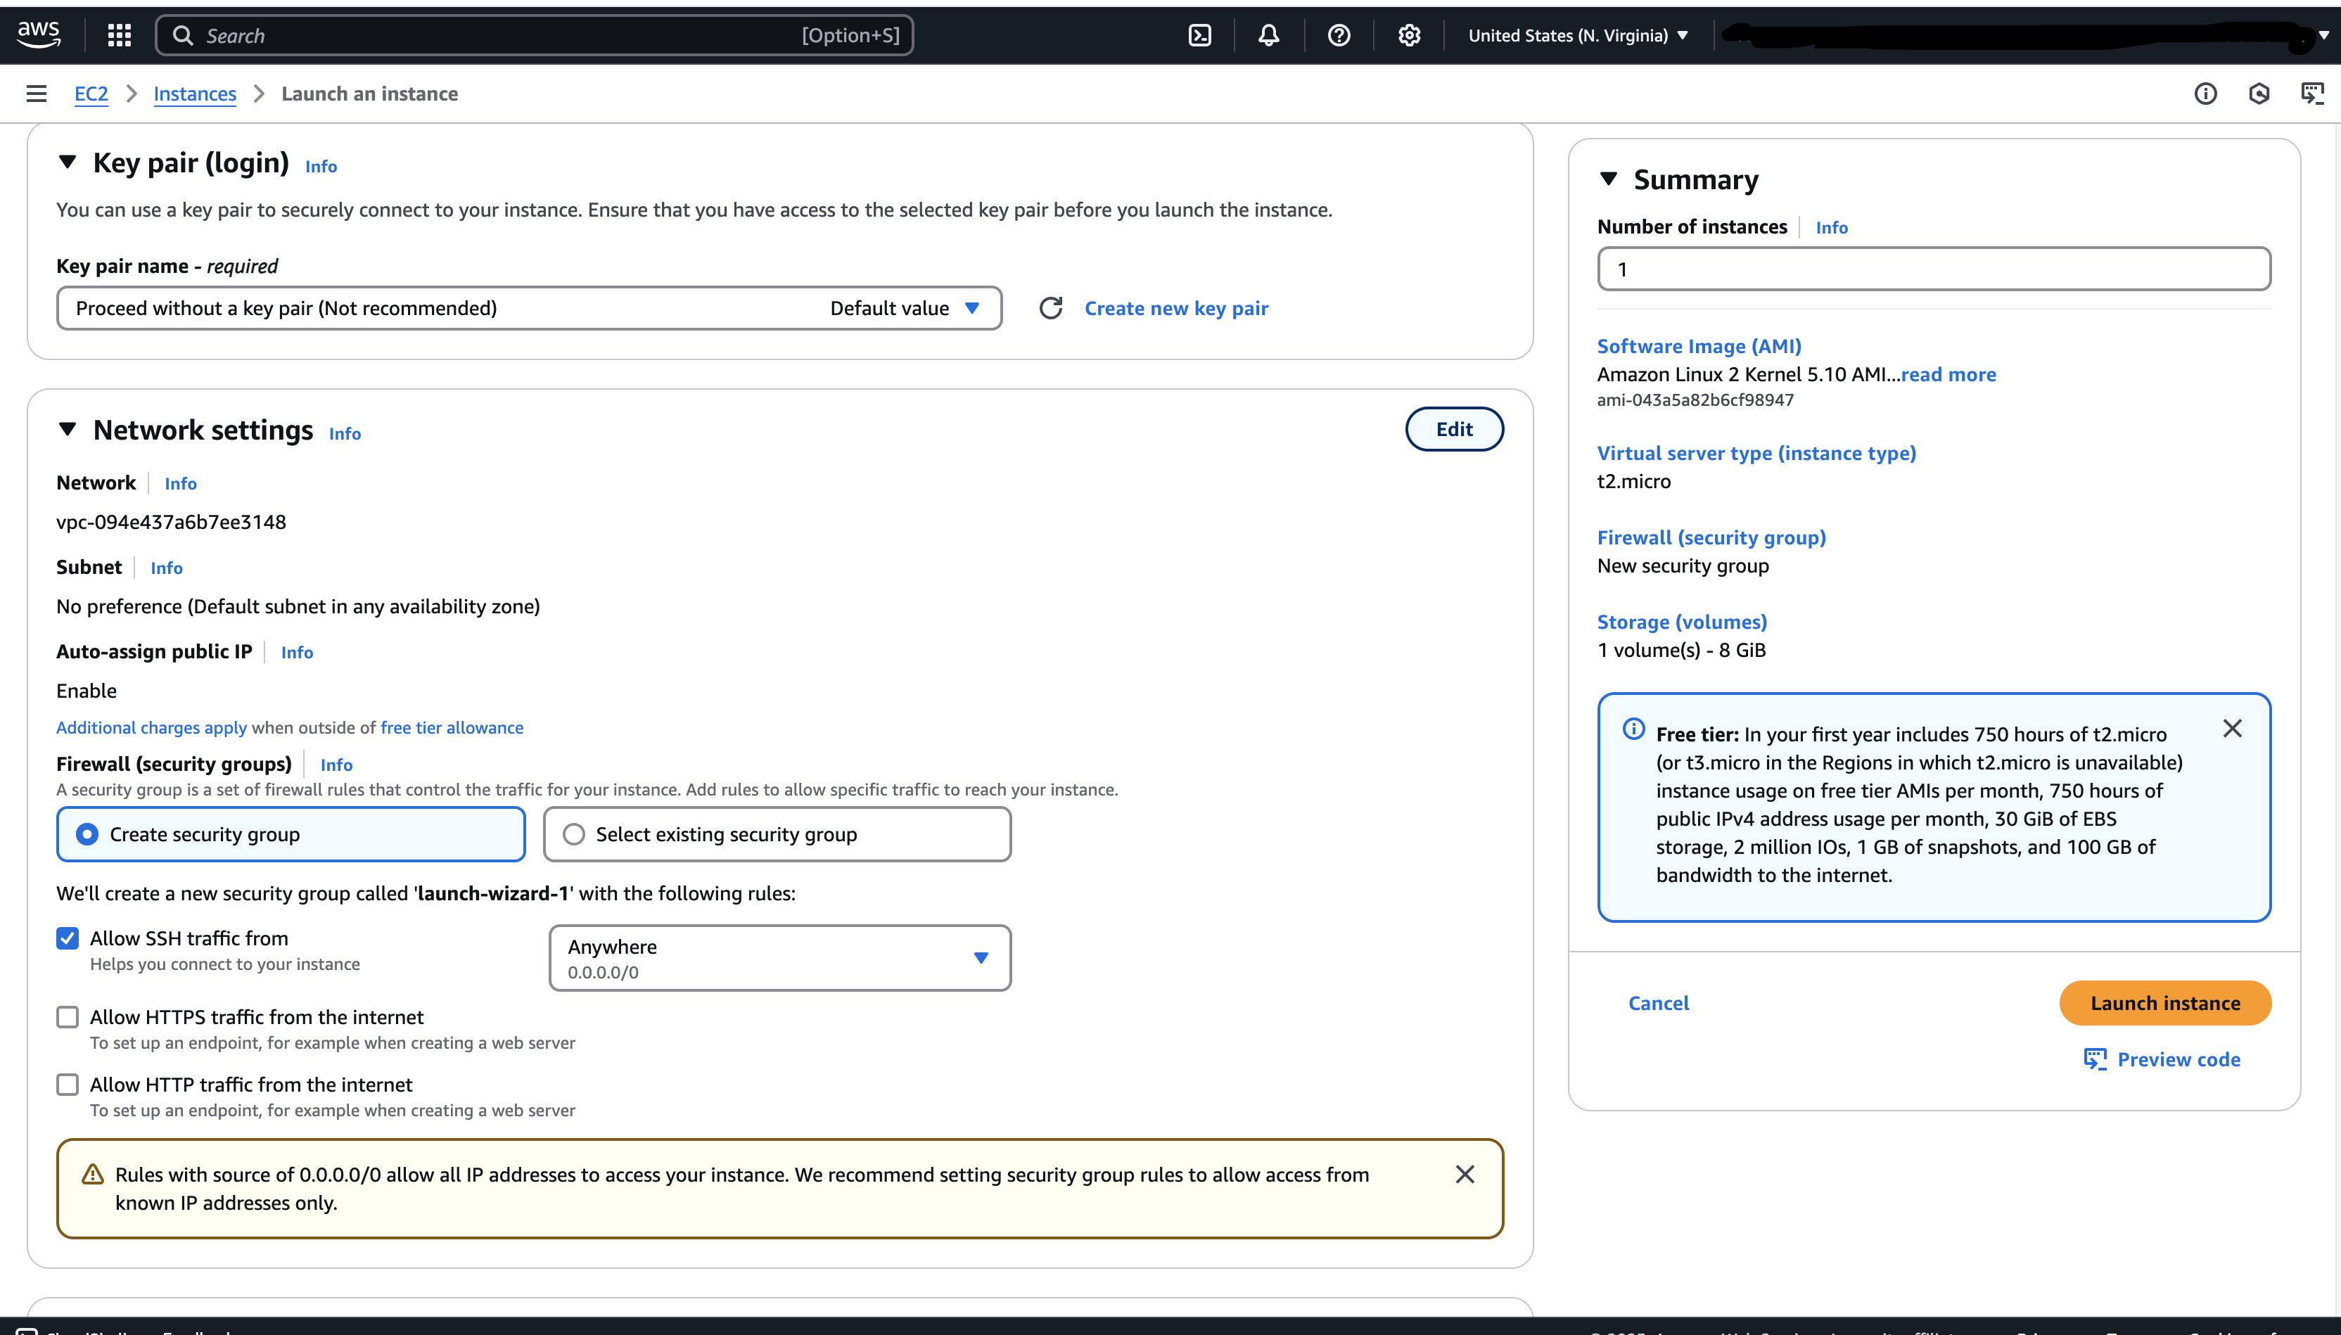This screenshot has height=1335, width=2341.
Task: Open the SSH source Anywhere dropdown
Action: tap(779, 958)
